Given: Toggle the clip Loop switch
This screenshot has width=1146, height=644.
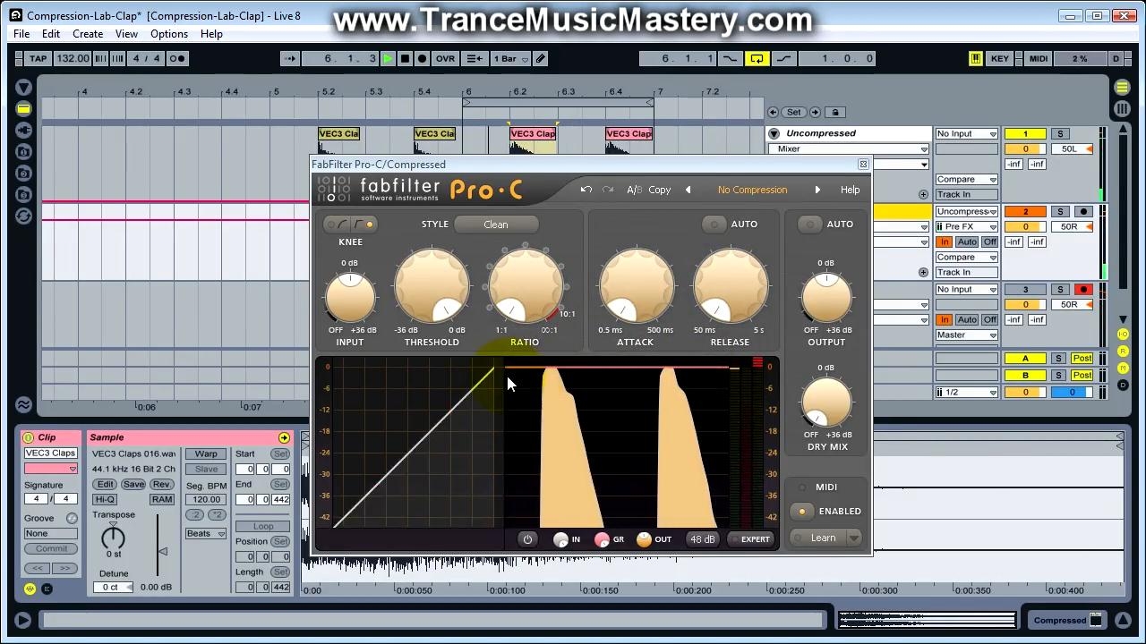Looking at the screenshot, I should coord(263,527).
